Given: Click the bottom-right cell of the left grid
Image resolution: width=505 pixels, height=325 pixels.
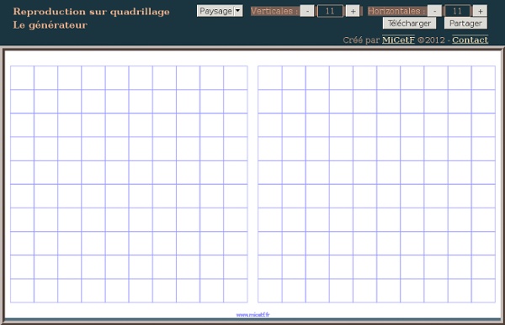Looking at the screenshot, I should [x=236, y=291].
